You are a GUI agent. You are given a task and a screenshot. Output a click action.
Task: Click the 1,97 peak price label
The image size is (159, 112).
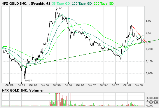(x=59, y=8)
